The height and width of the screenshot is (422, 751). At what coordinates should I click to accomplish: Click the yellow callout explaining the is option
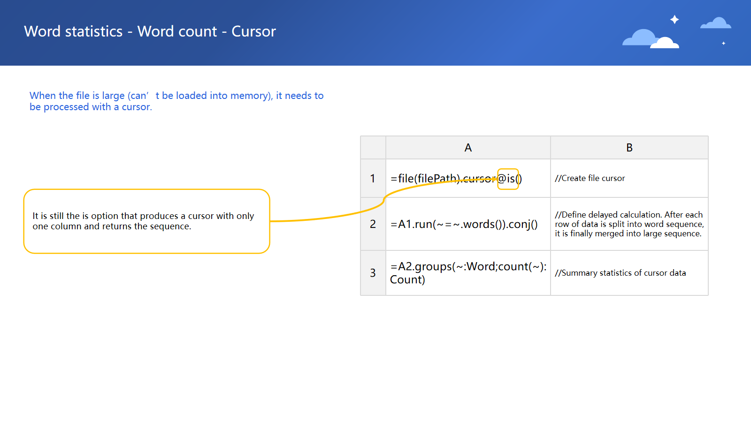[x=146, y=221]
